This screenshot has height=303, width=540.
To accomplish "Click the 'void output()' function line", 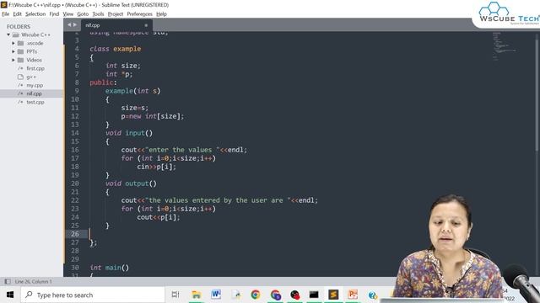I will pyautogui.click(x=132, y=183).
